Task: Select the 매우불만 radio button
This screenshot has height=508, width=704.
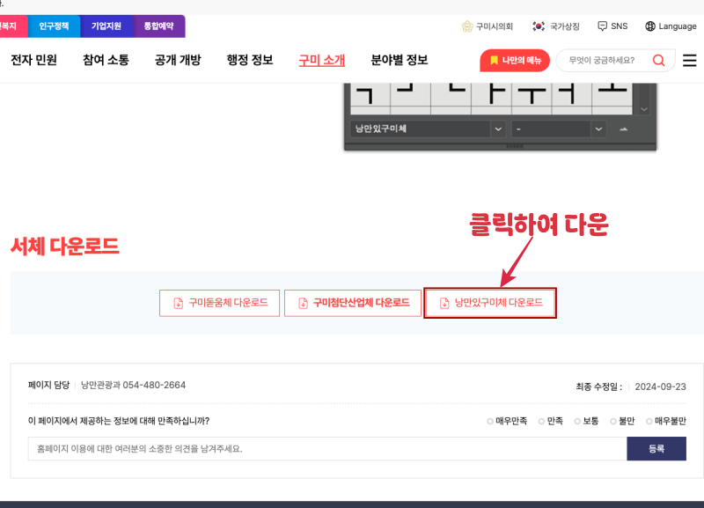Action: [649, 422]
